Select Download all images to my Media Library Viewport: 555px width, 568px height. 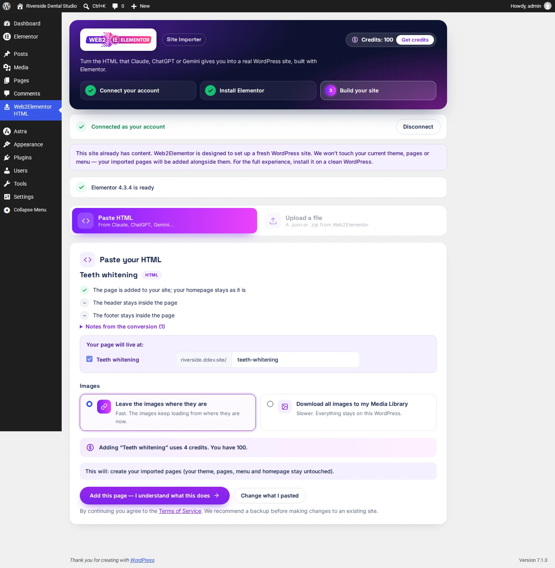point(270,404)
